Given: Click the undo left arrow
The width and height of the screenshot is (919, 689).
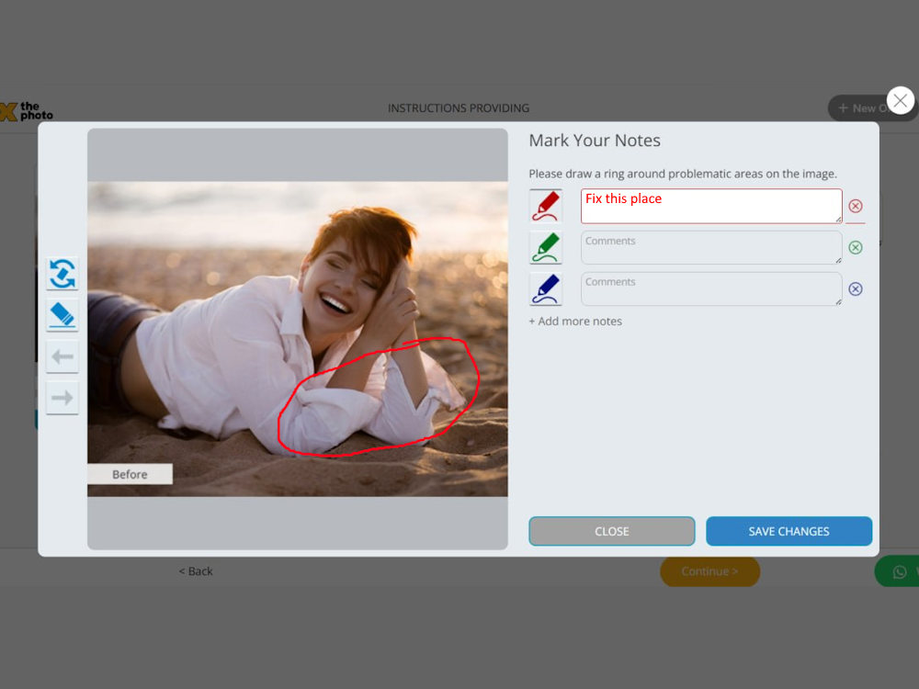Looking at the screenshot, I should (62, 356).
